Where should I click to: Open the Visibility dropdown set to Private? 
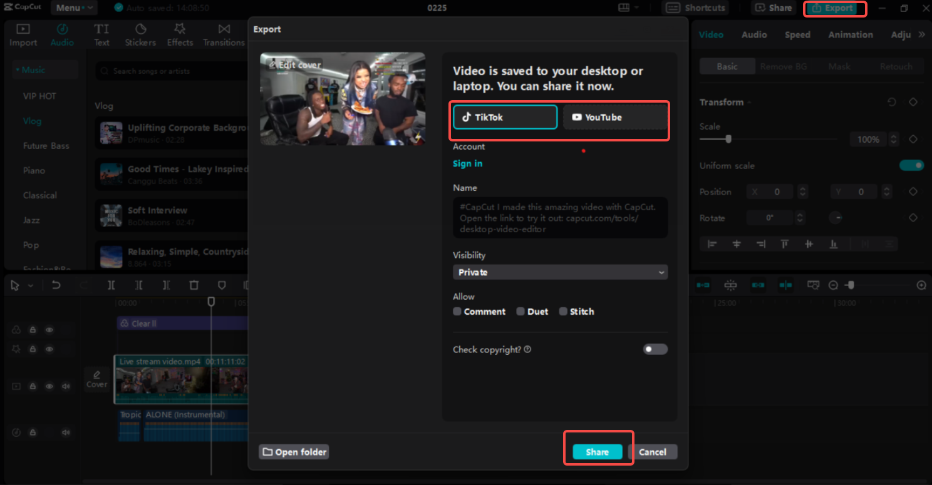coord(560,272)
